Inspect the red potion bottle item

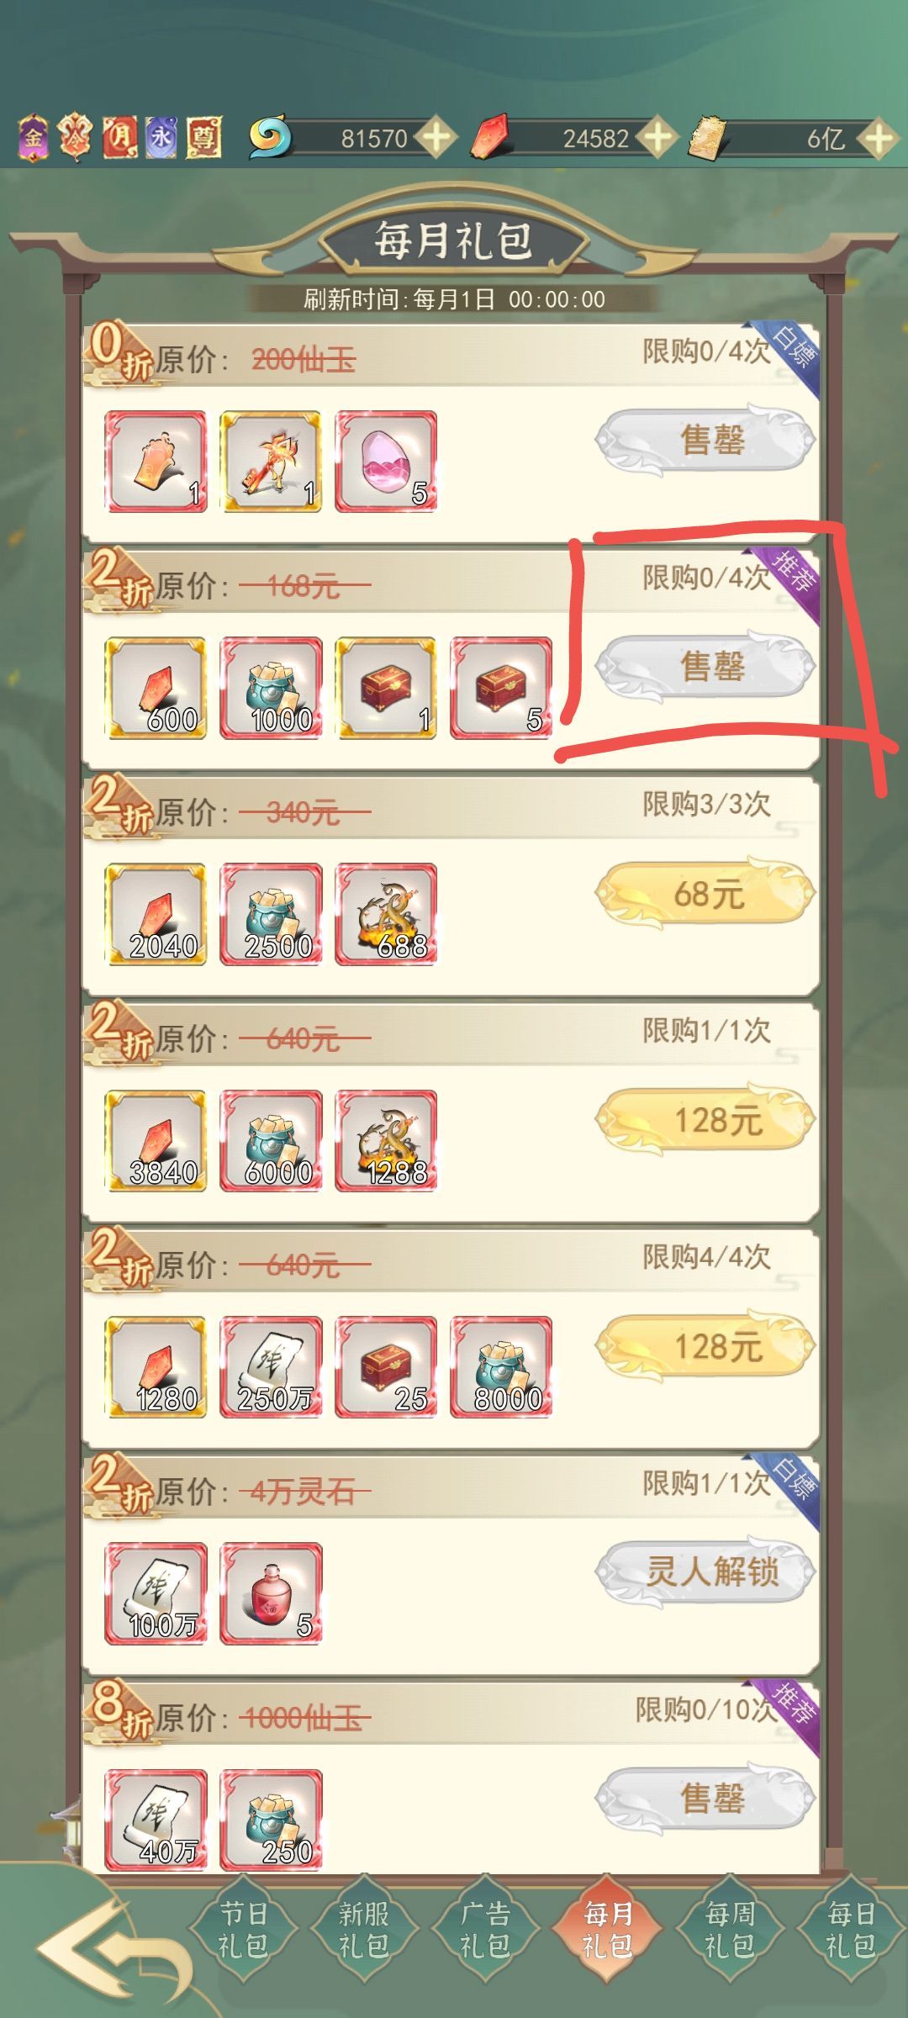(271, 1593)
